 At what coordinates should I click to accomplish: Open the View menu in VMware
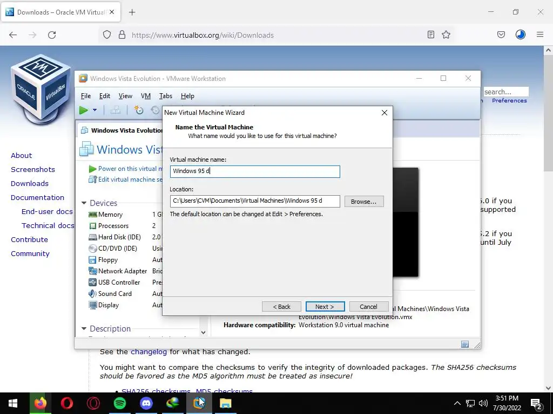[125, 96]
